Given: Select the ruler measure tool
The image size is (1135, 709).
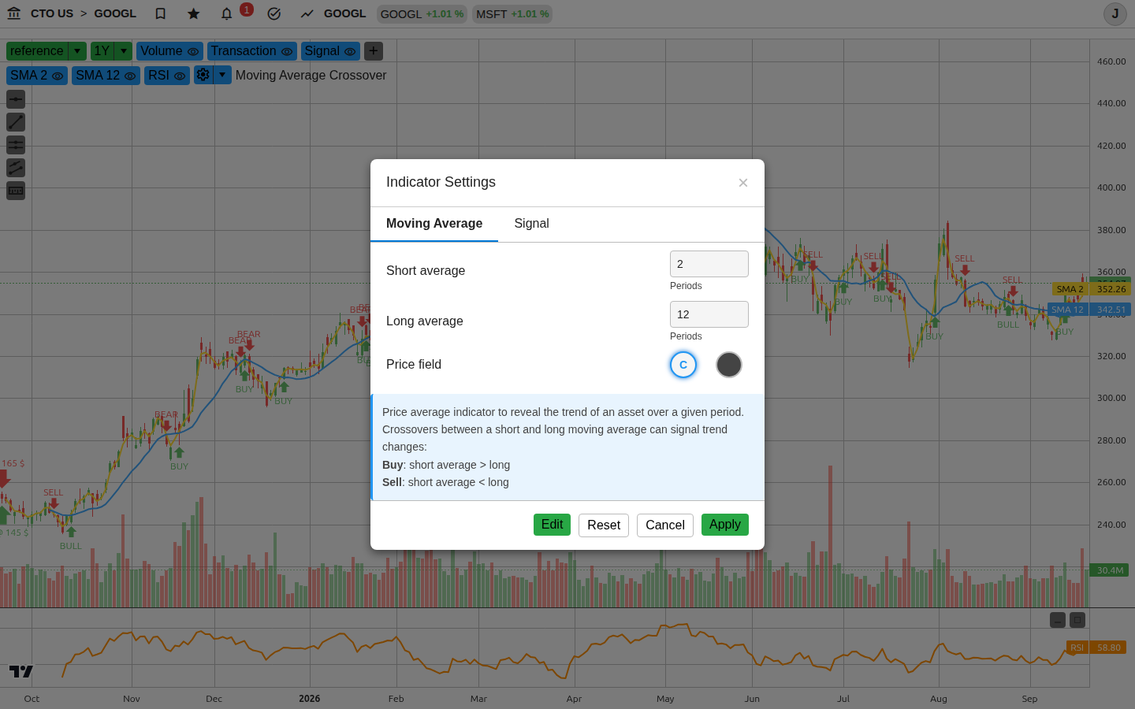Looking at the screenshot, I should pyautogui.click(x=16, y=191).
